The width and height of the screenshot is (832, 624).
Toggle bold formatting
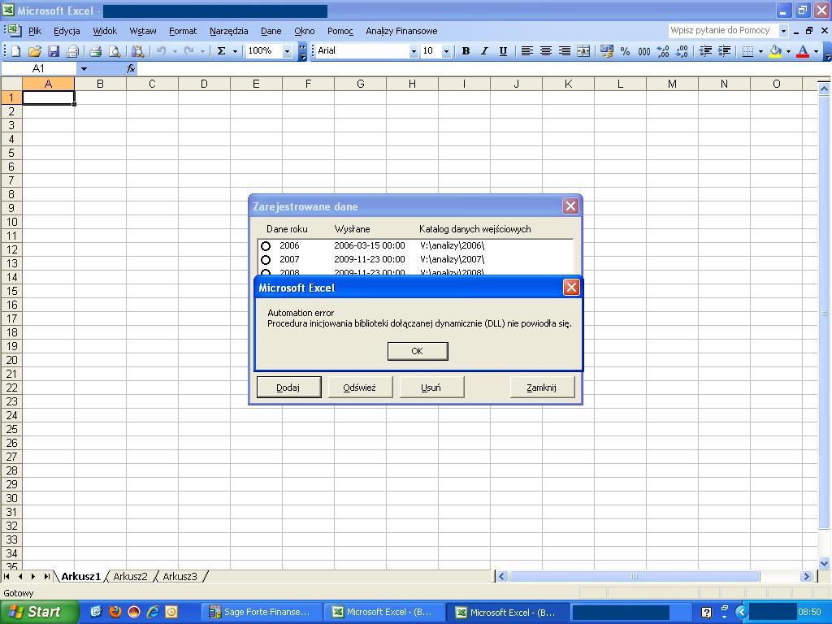click(x=466, y=51)
